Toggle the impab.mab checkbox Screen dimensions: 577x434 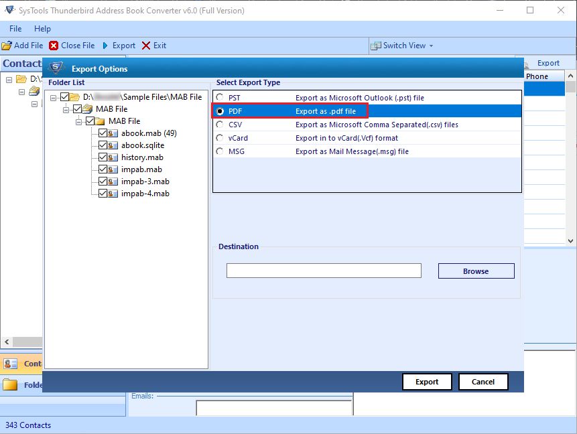point(103,169)
